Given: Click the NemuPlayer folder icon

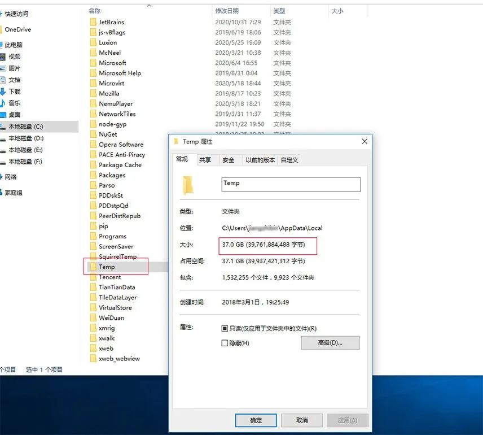Looking at the screenshot, I should coord(93,103).
